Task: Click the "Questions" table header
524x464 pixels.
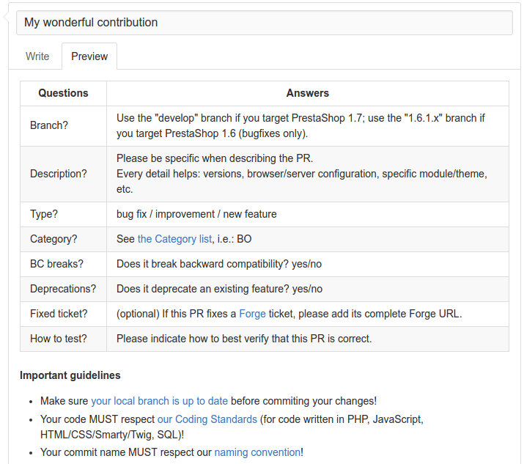Action: tap(63, 93)
